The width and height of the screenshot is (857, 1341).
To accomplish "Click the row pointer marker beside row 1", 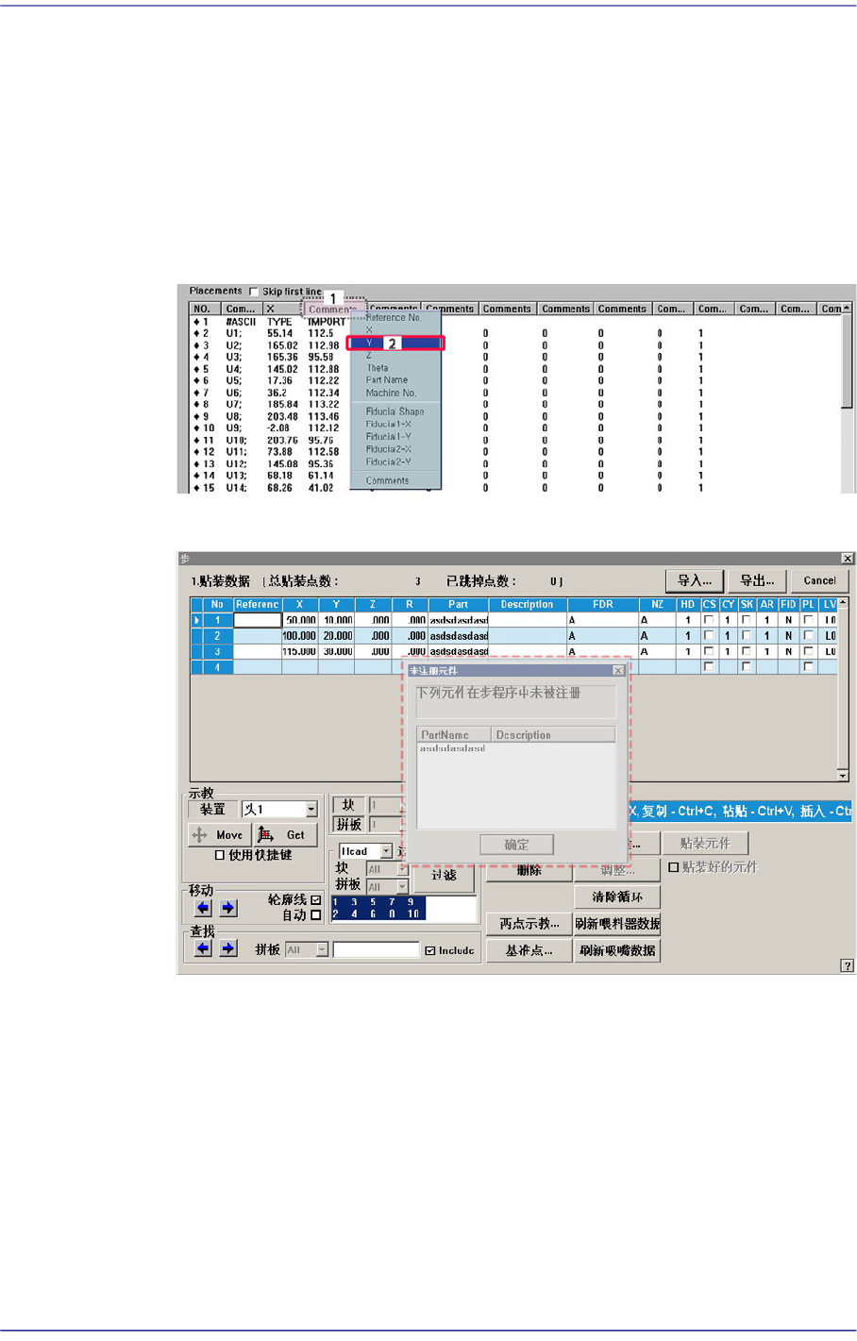I will click(x=196, y=620).
